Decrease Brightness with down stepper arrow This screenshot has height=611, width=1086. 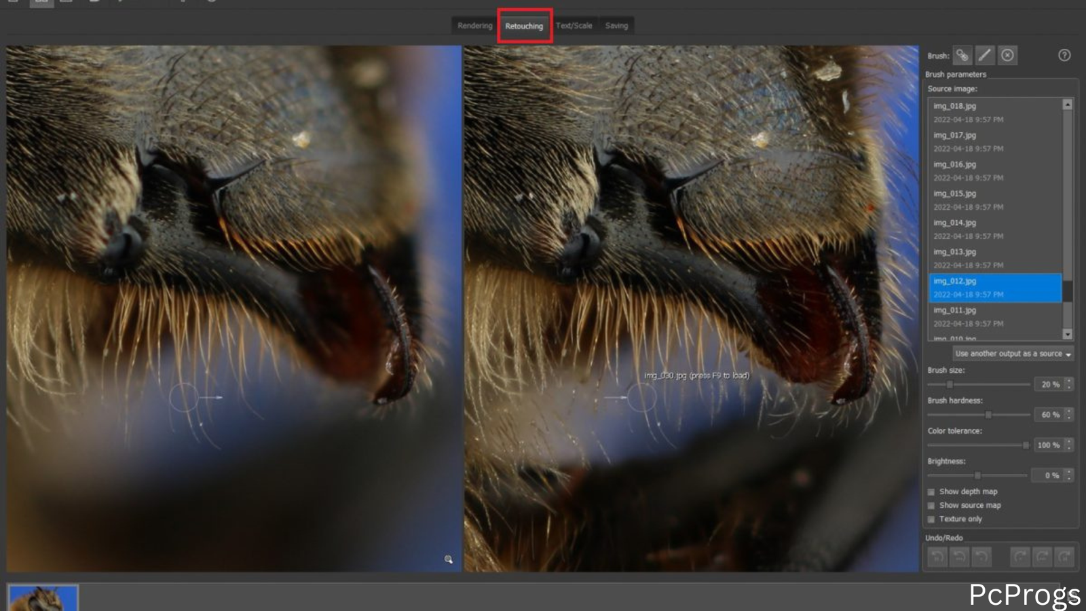[x=1069, y=479]
